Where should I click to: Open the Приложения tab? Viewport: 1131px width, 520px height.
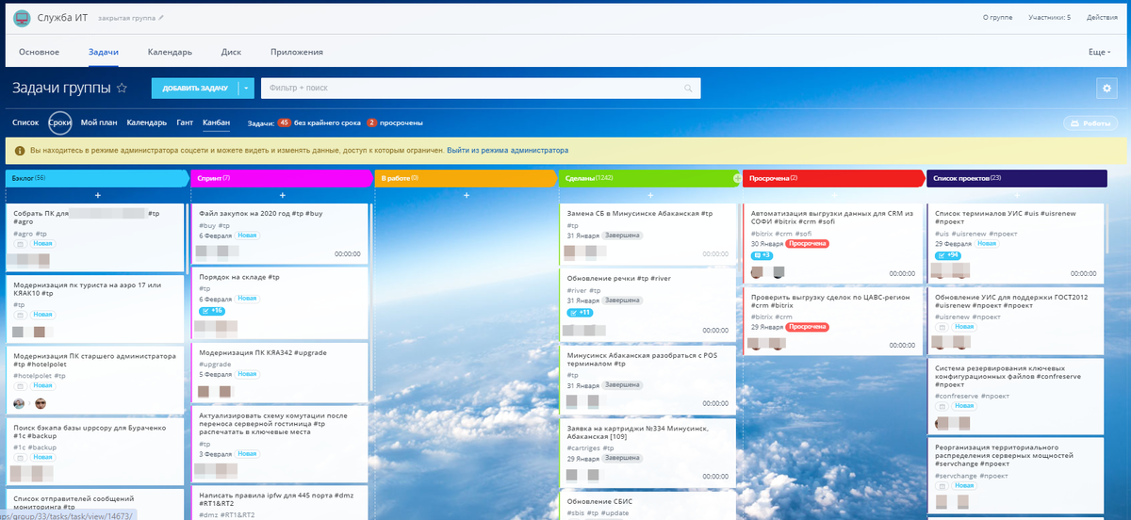296,53
